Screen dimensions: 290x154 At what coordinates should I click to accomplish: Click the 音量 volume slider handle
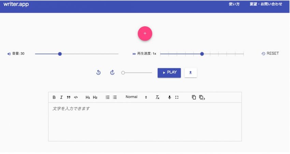click(60, 54)
